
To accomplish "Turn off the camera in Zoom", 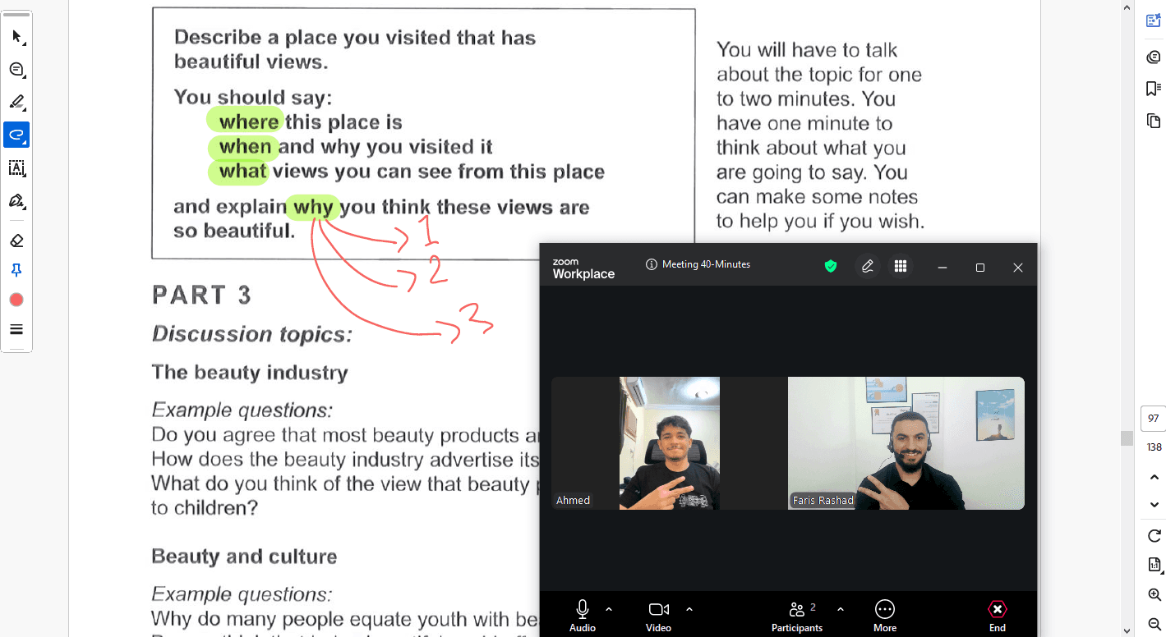I will (x=658, y=608).
